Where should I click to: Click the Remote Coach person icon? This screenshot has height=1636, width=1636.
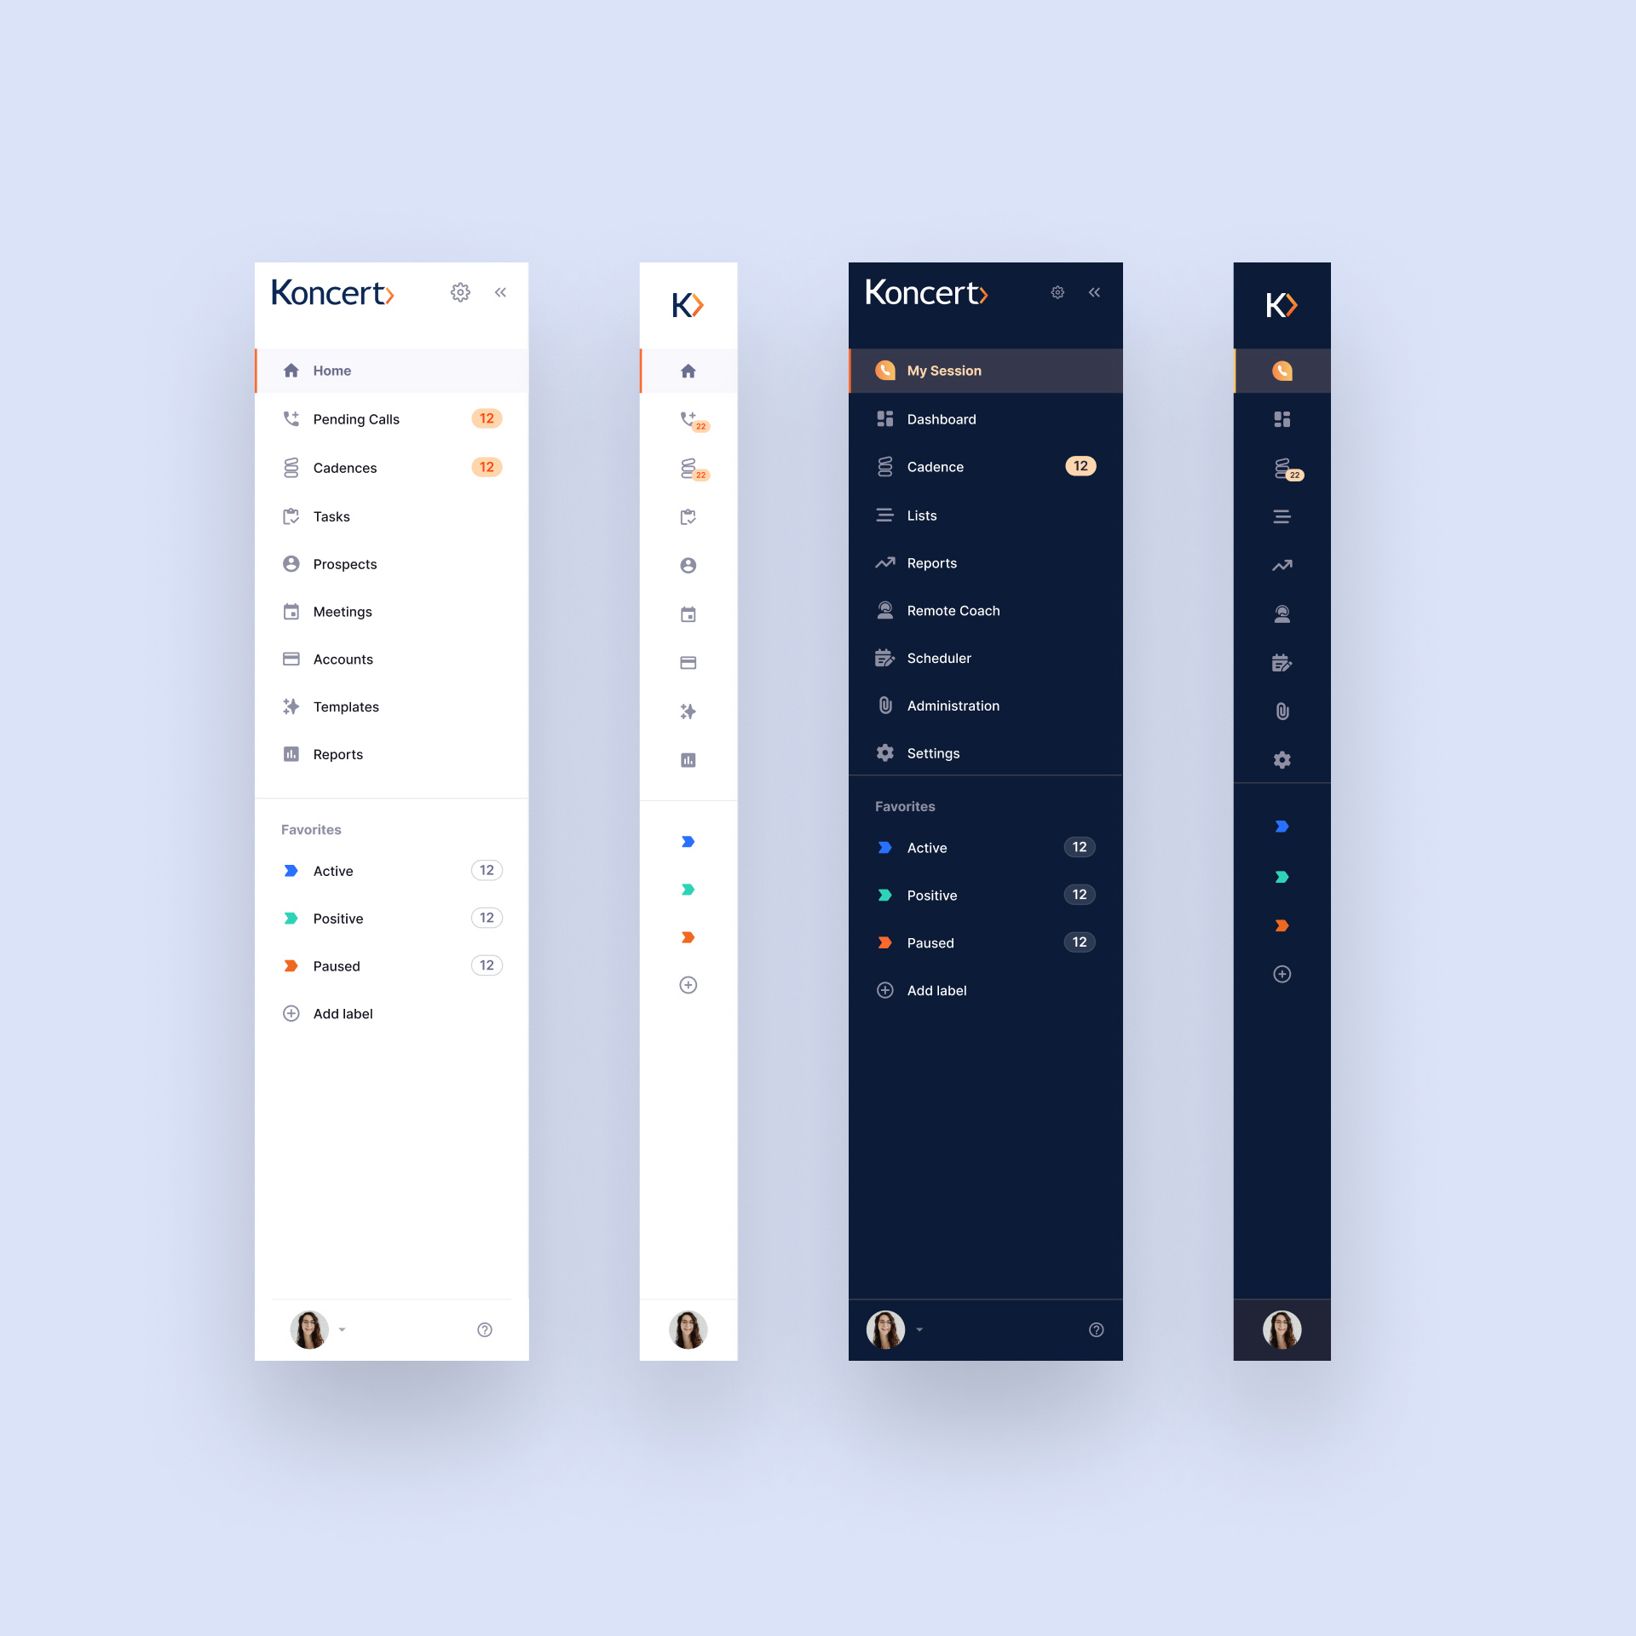(x=885, y=610)
